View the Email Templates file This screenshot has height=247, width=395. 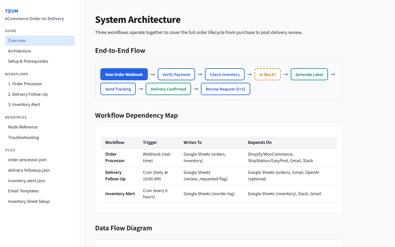coord(23,191)
